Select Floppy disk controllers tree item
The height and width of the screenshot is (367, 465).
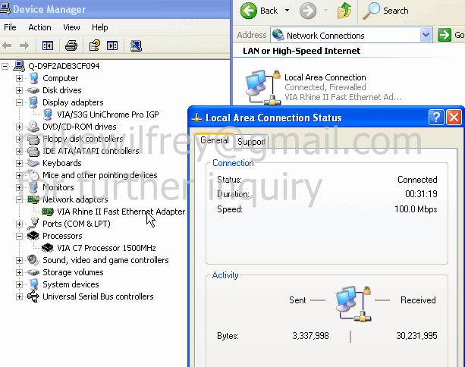[83, 139]
